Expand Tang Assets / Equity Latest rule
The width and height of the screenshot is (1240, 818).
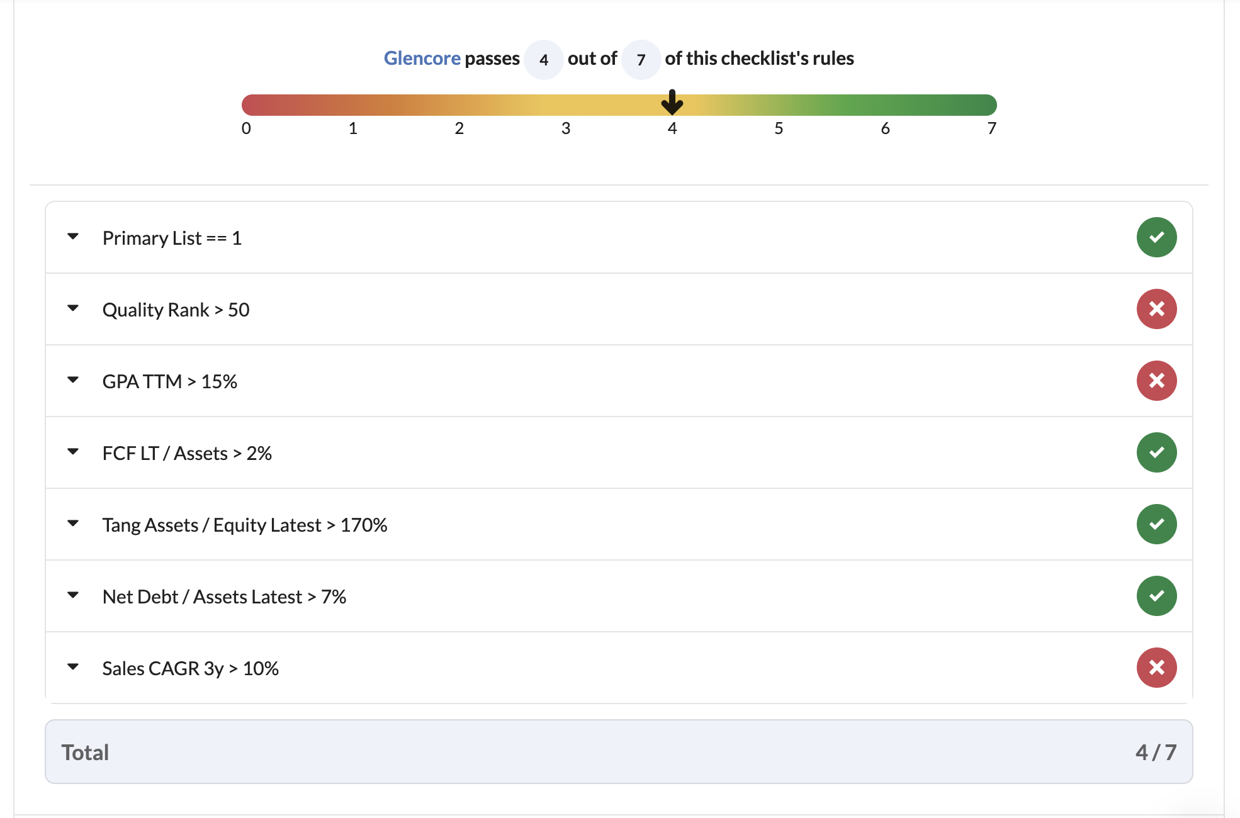73,524
